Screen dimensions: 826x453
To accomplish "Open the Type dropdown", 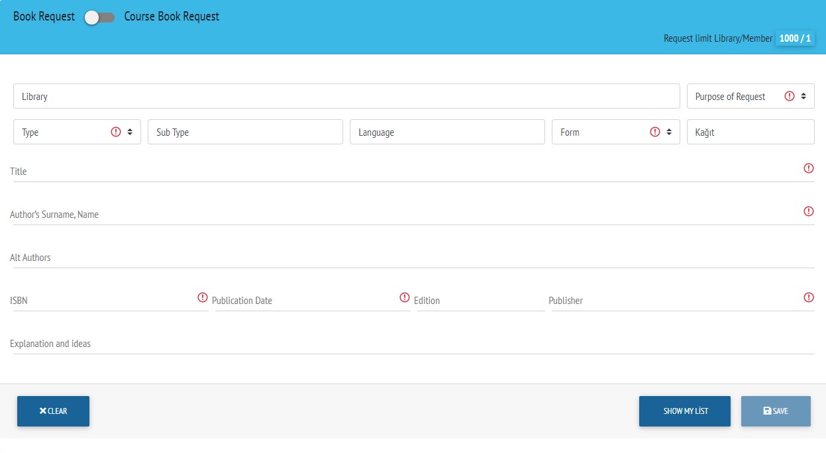I will coord(77,132).
